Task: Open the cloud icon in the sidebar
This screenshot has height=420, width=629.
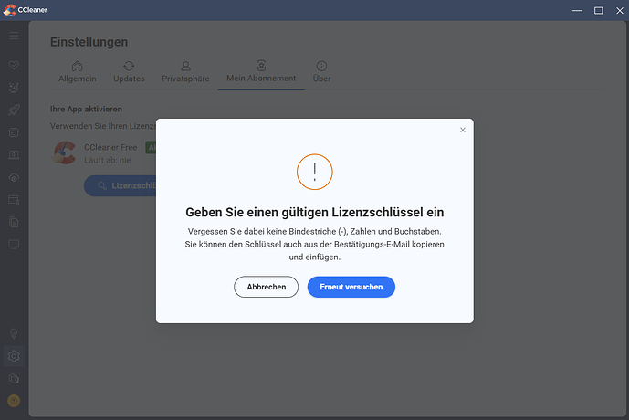Action: point(14,177)
